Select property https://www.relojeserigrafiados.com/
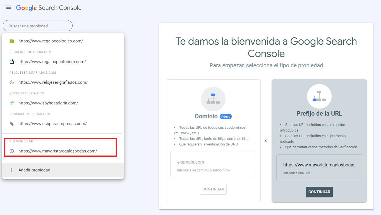381x215 pixels. (x=63, y=82)
